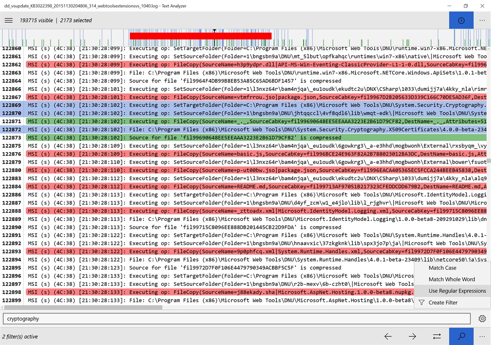This screenshot has height=345, width=491.
Task: Enable Use Regular Expressions
Action: [452, 291]
